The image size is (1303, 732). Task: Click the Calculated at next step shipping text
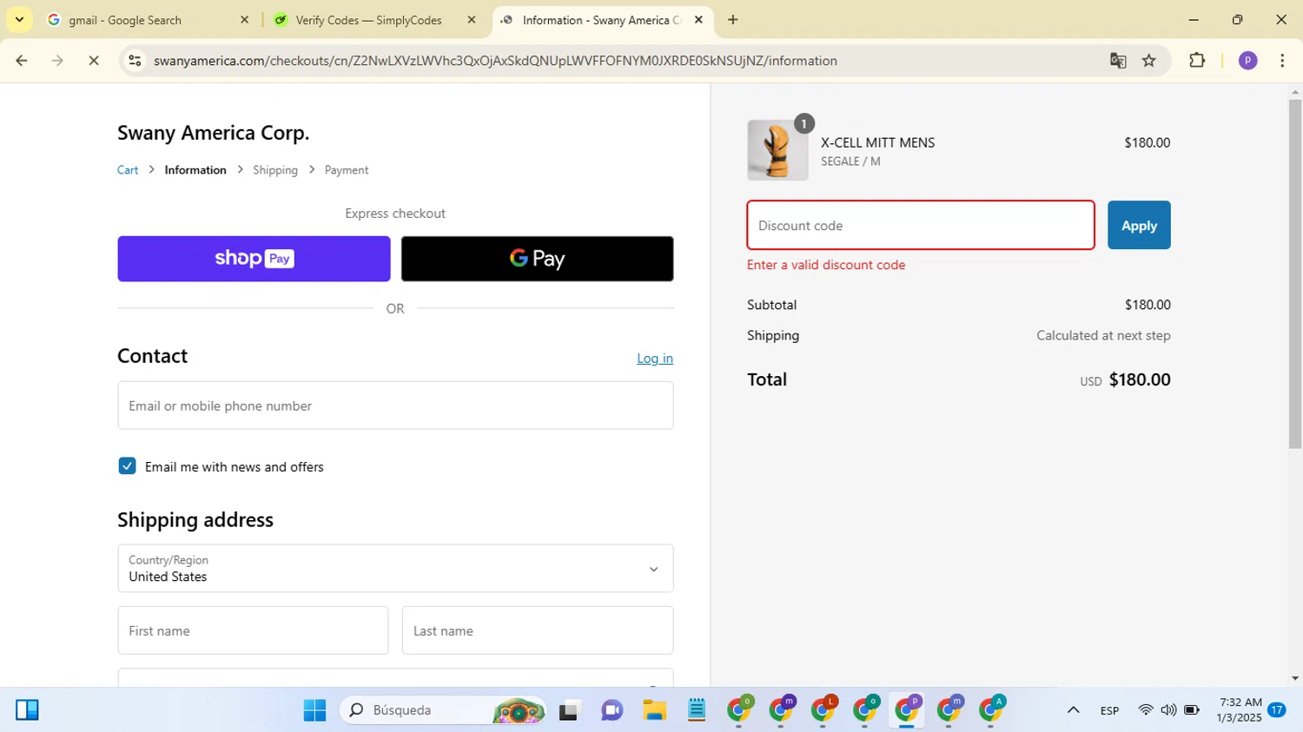(1103, 335)
